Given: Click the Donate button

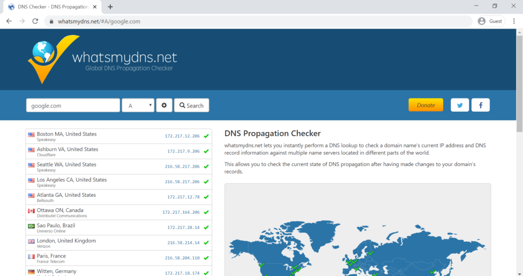Looking at the screenshot, I should pyautogui.click(x=425, y=105).
